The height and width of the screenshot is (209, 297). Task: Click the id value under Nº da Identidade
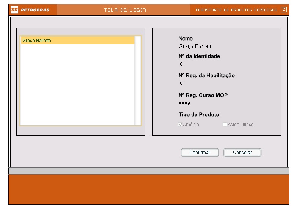pyautogui.click(x=181, y=64)
